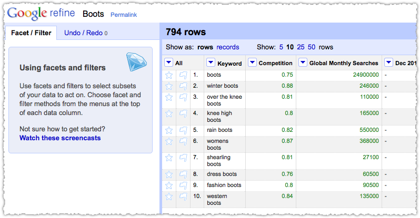Open the Permalink link

[124, 15]
